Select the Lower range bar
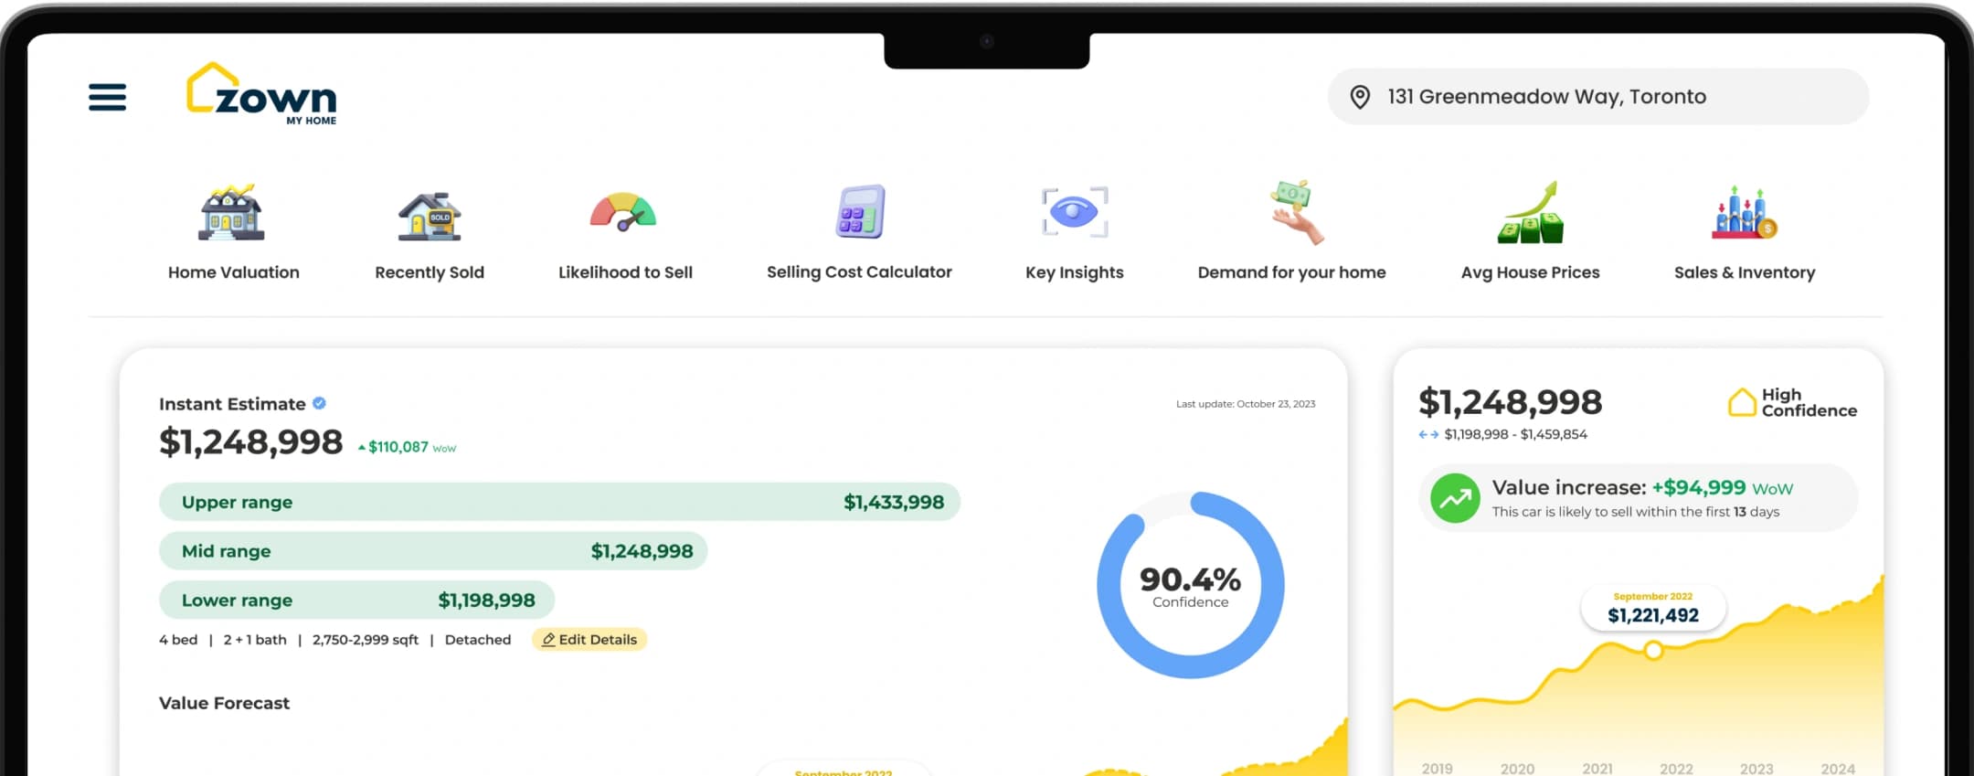The height and width of the screenshot is (776, 1974). [356, 601]
